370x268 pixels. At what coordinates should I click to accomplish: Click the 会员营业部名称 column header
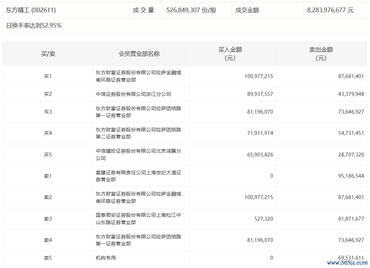pyautogui.click(x=139, y=54)
